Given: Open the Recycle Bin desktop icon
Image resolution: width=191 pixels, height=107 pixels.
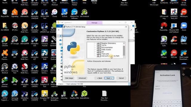Looking at the screenshot, I should 5,13.
